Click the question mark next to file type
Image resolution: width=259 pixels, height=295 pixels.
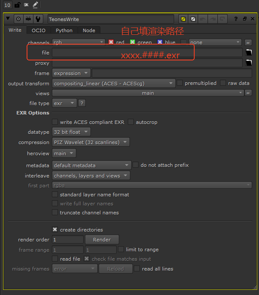pyautogui.click(x=82, y=103)
